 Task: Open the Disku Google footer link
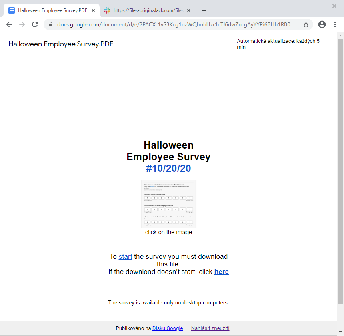point(168,328)
